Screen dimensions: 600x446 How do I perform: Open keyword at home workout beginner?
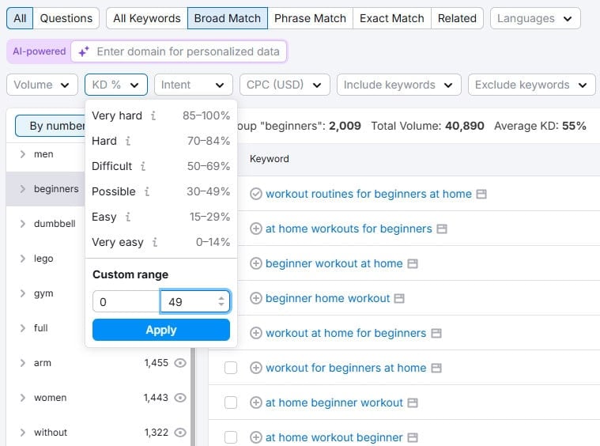coord(334,437)
